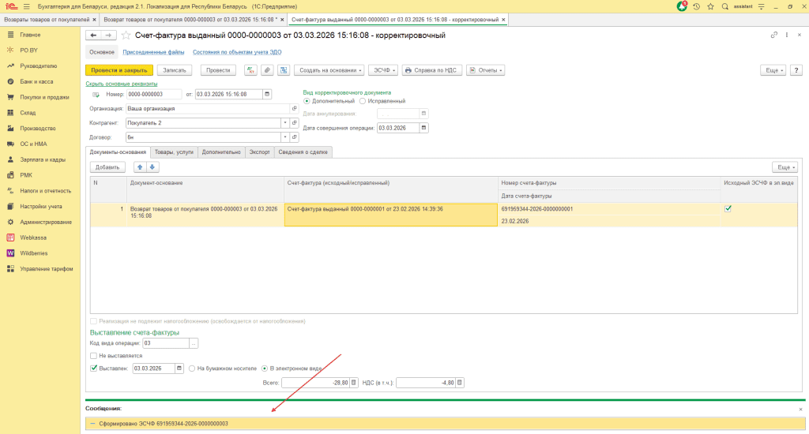Move row up with blue arrow
The height and width of the screenshot is (434, 809).
140,167
